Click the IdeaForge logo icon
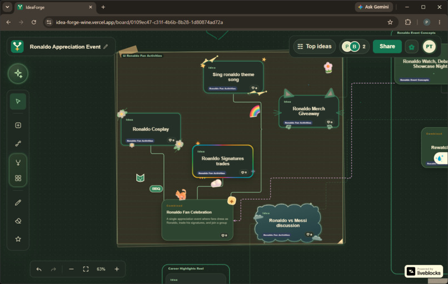 [17, 47]
